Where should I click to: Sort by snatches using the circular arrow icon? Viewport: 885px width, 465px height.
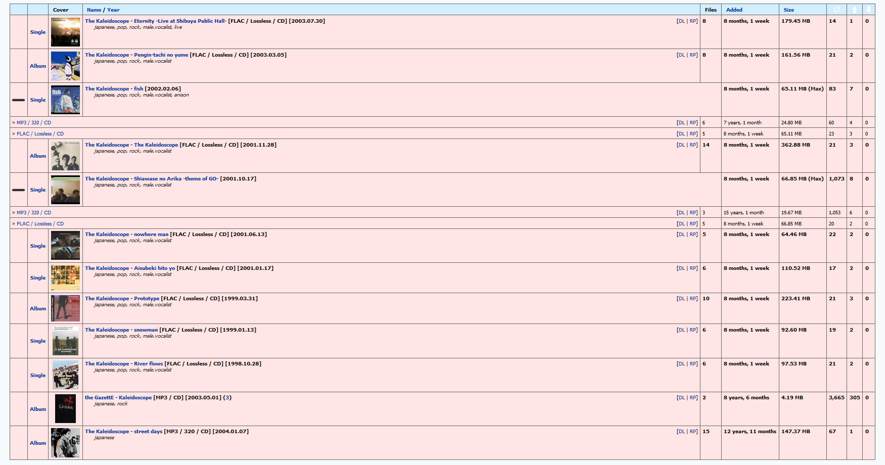point(836,10)
